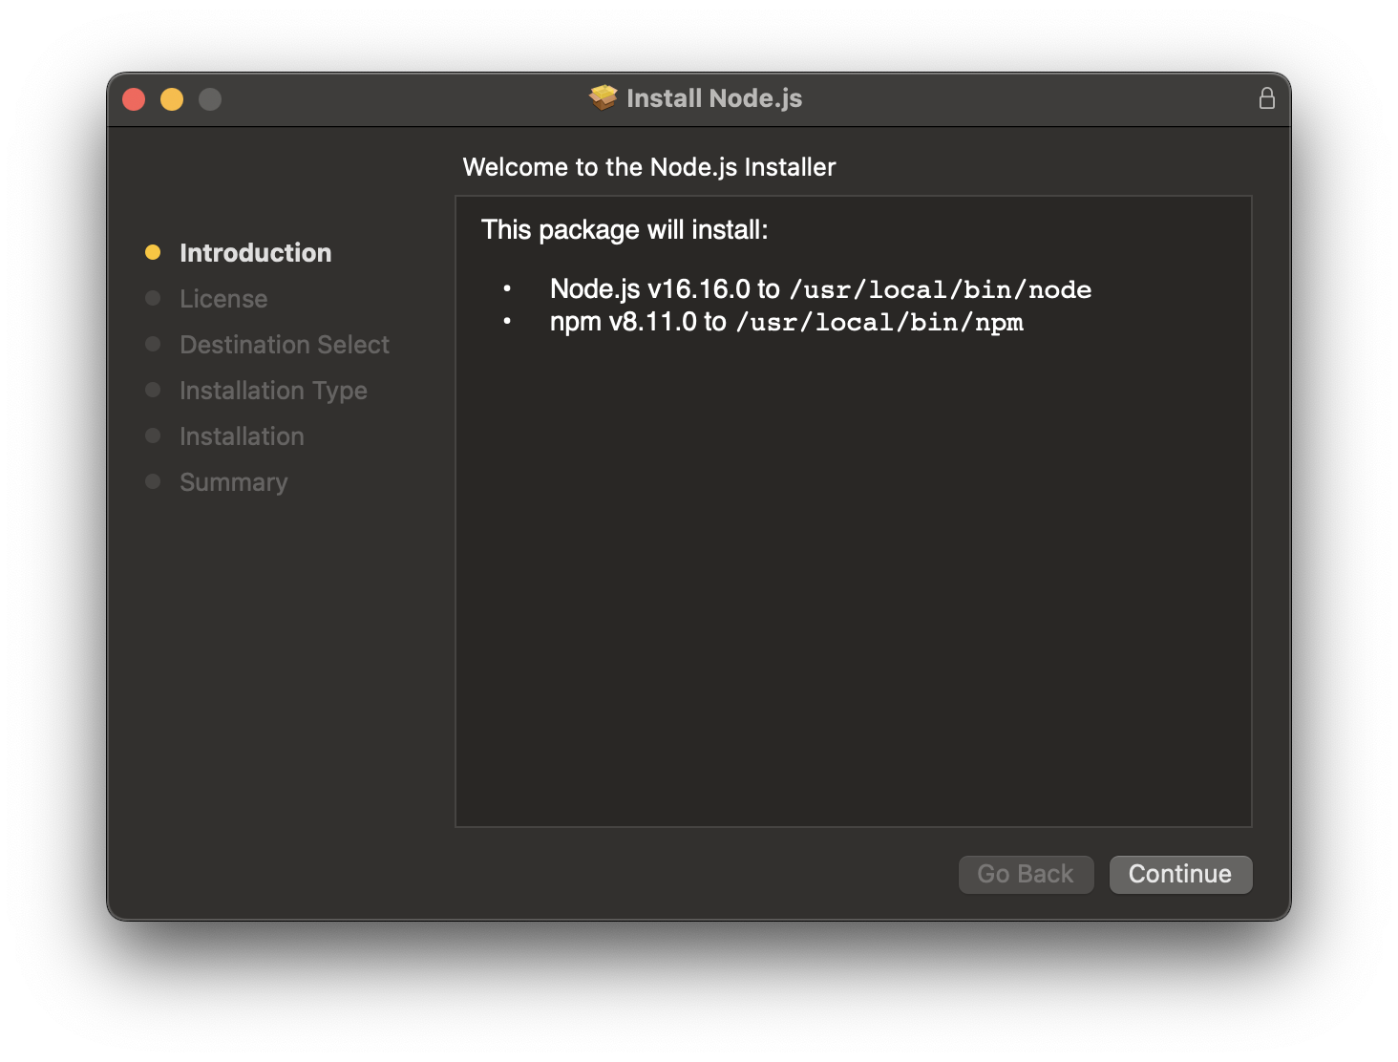Click the yellow bullet beside Introduction
Screen dimensions: 1398x1062
(x=153, y=252)
